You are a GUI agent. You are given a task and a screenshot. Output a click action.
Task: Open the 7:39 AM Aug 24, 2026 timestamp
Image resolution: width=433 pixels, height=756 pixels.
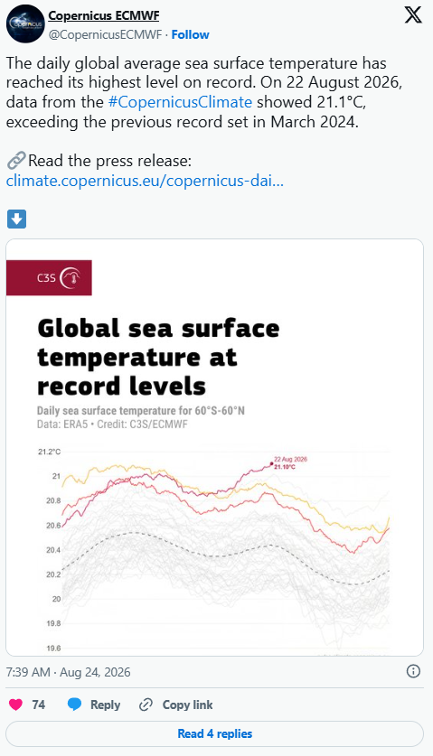click(68, 672)
